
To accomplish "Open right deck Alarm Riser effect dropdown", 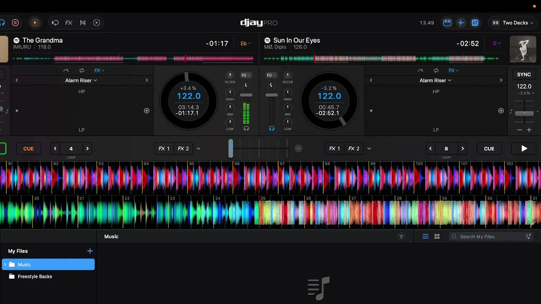I will click(x=435, y=80).
